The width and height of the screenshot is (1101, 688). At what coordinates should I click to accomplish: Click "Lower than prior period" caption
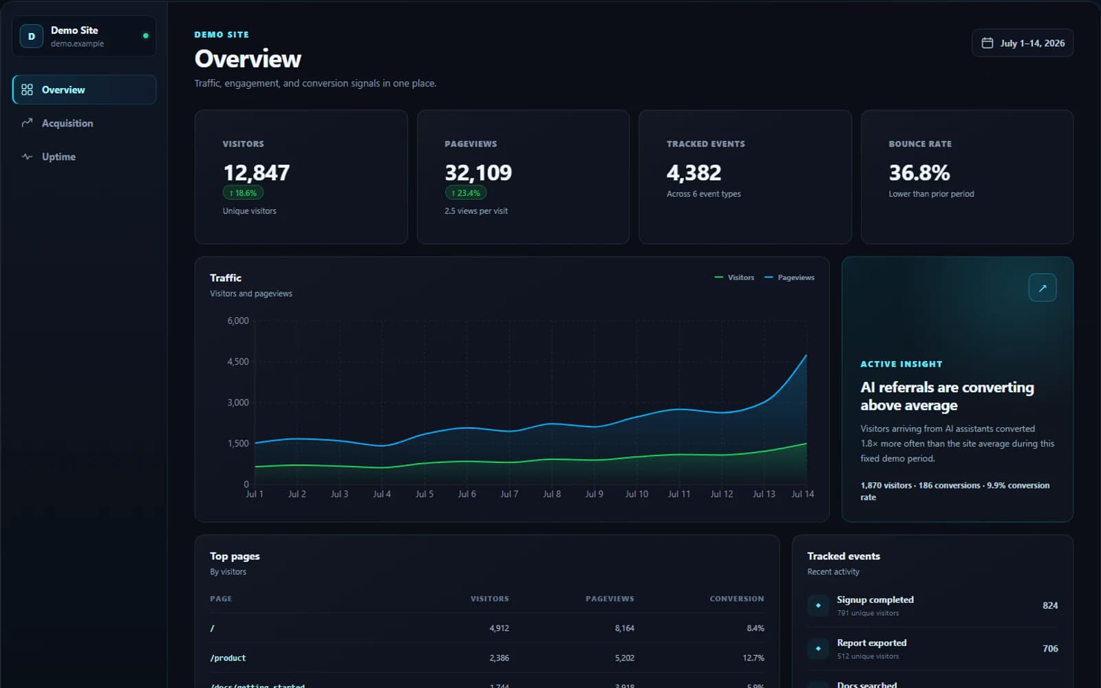[931, 194]
